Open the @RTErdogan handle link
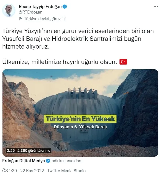The image size is (162, 176). tap(31, 12)
